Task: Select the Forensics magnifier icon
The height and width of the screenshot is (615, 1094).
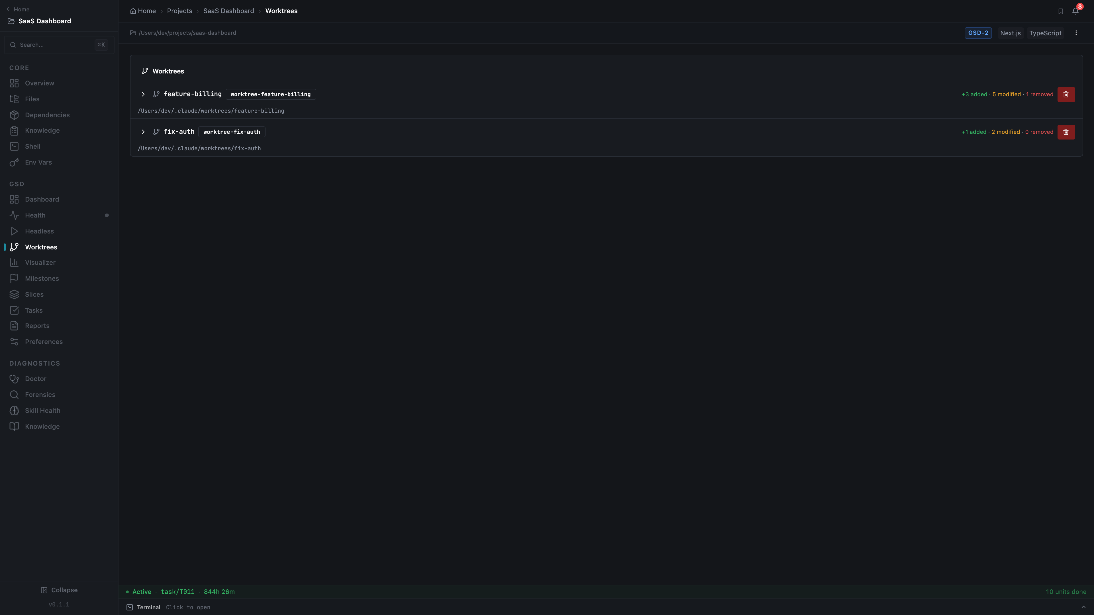Action: 14,394
